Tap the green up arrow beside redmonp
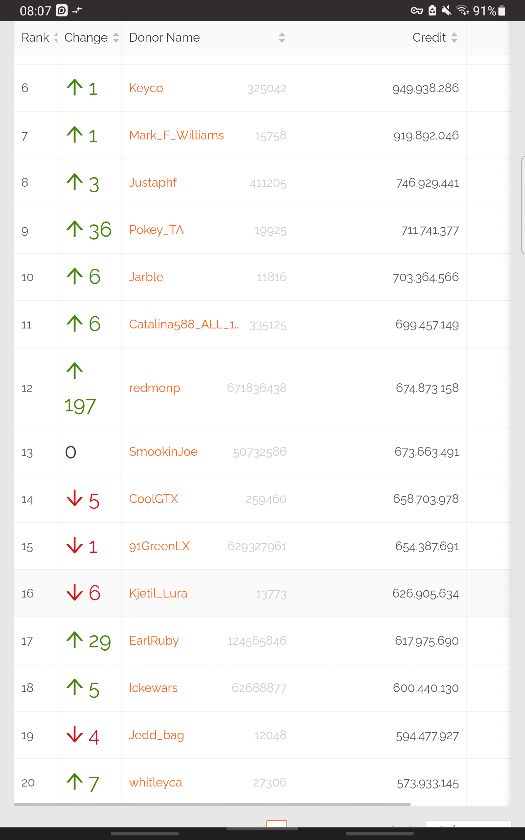 [75, 371]
